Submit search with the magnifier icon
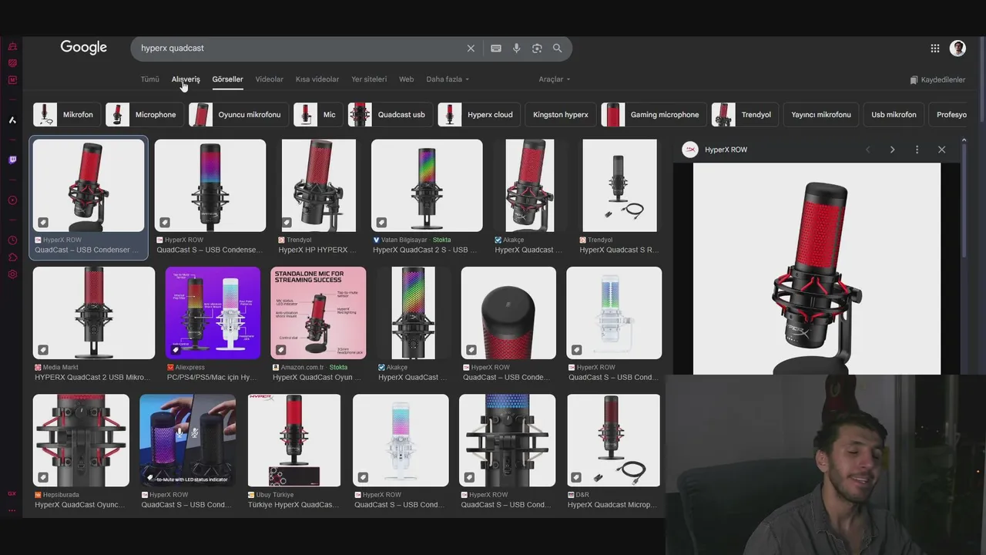The image size is (986, 555). pyautogui.click(x=558, y=48)
